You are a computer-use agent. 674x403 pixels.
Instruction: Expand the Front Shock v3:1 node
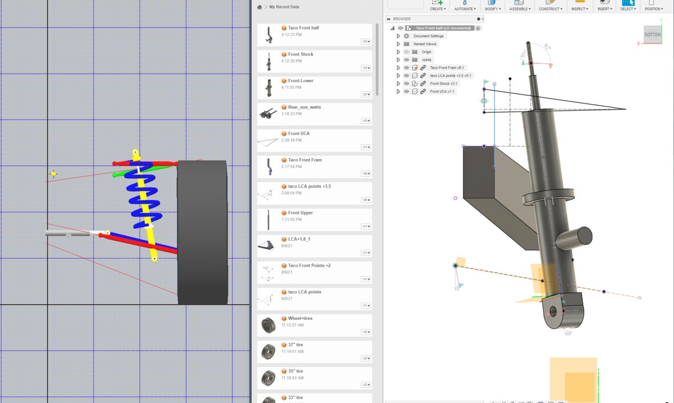click(x=398, y=83)
